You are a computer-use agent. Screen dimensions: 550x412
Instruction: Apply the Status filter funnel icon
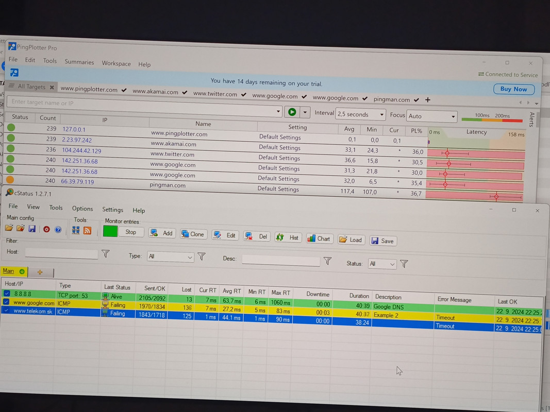404,264
